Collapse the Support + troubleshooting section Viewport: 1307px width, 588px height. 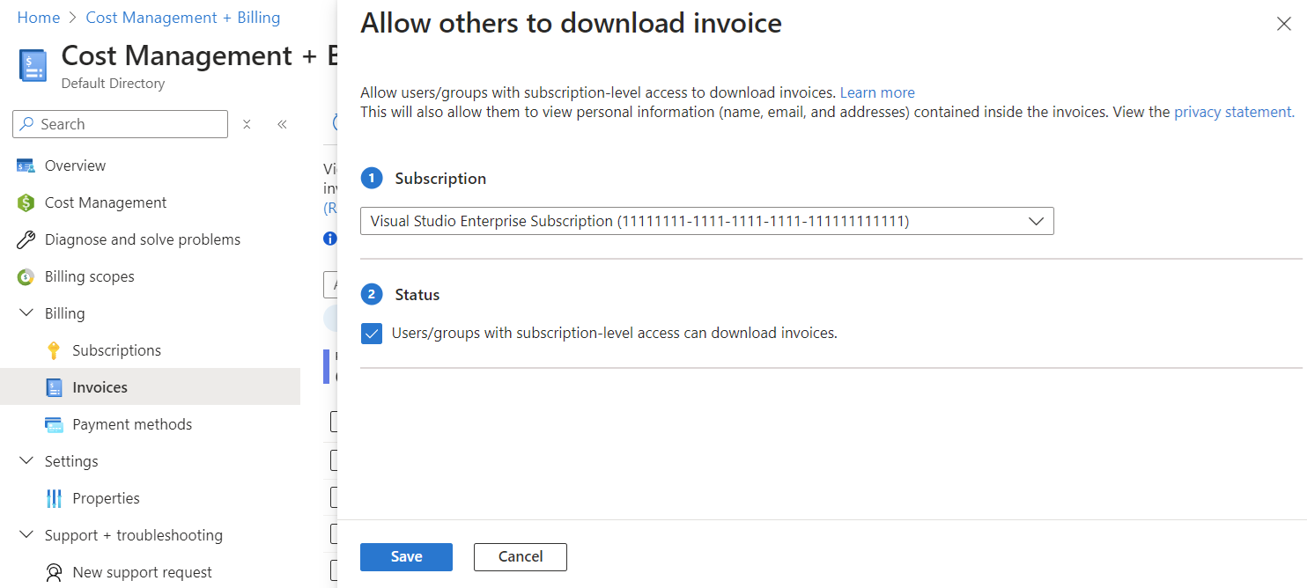click(x=26, y=536)
